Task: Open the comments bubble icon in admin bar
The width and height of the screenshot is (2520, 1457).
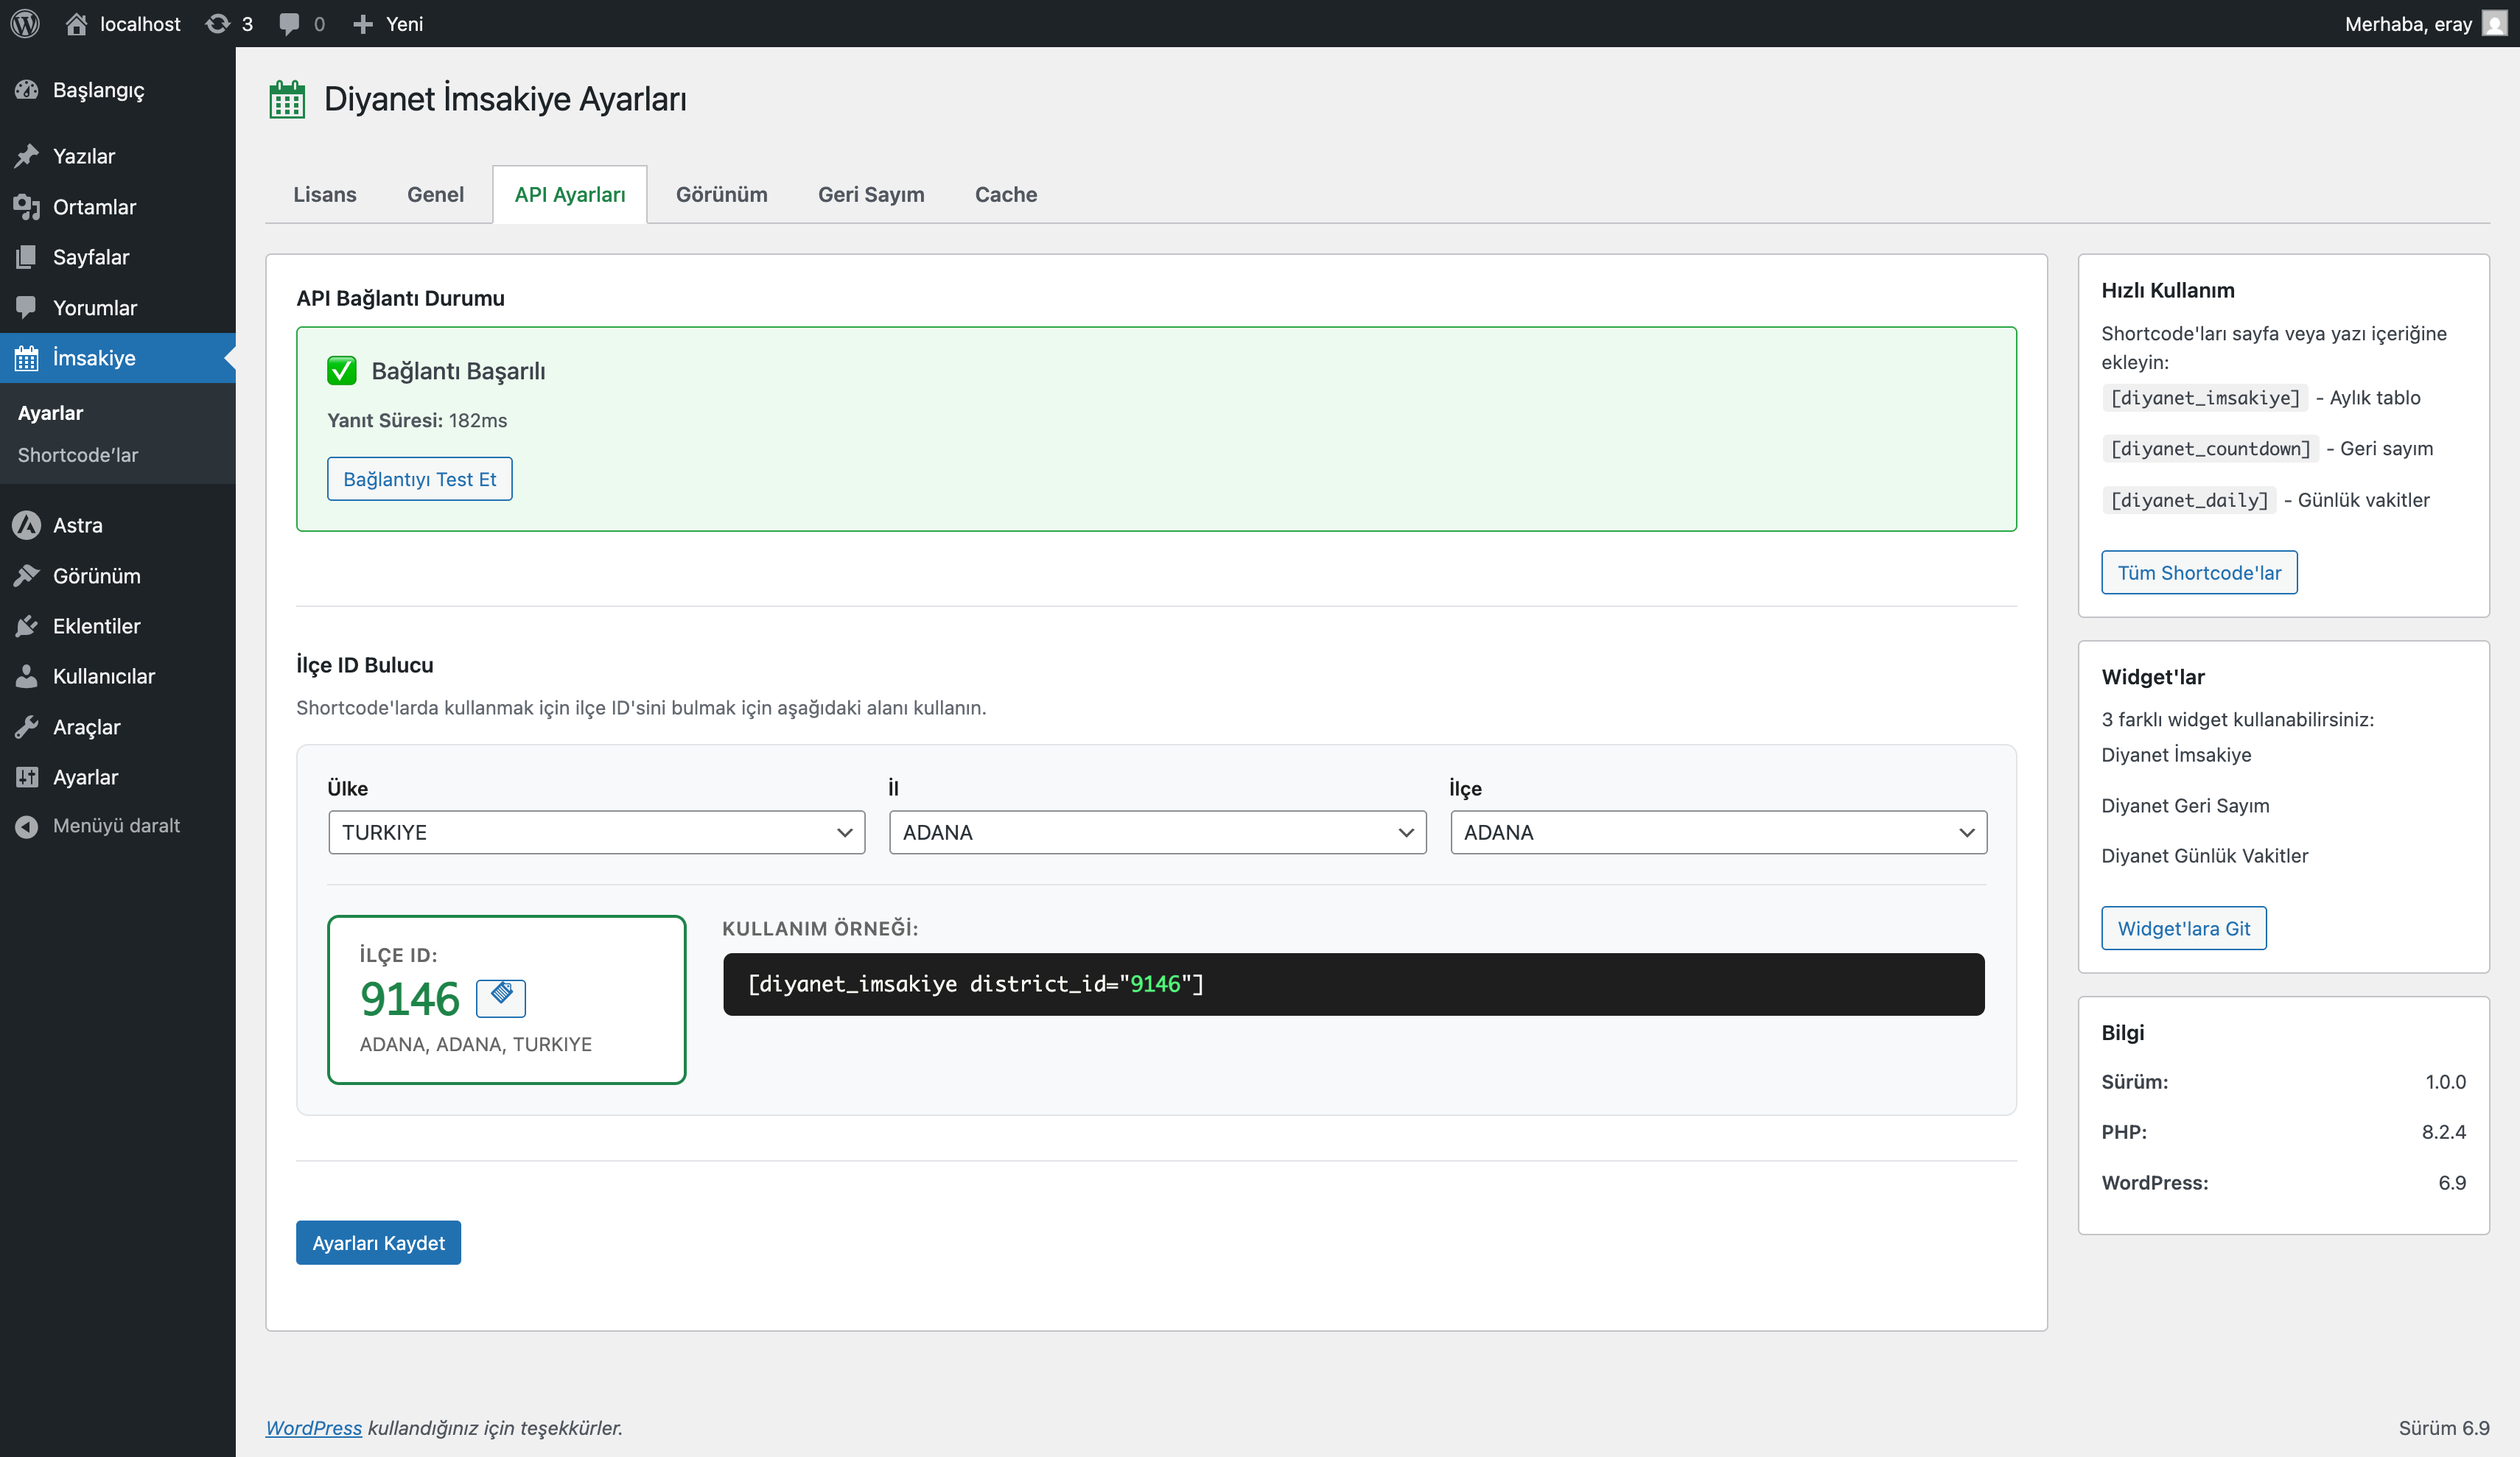Action: click(x=289, y=24)
